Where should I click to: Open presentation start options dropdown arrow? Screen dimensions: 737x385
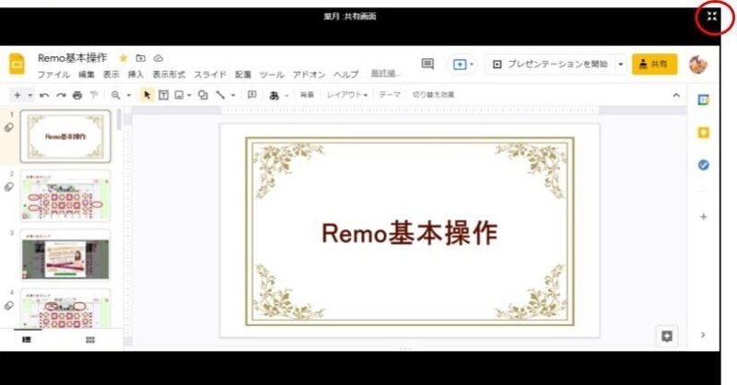click(x=621, y=64)
